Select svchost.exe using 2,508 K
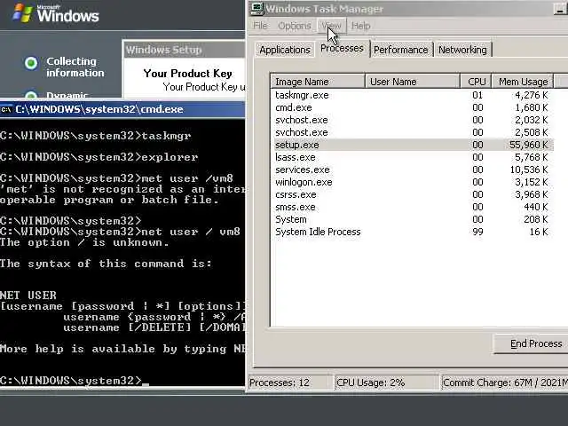 click(x=412, y=132)
